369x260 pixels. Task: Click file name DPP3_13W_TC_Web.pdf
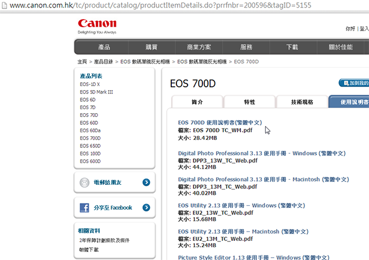tap(225, 161)
